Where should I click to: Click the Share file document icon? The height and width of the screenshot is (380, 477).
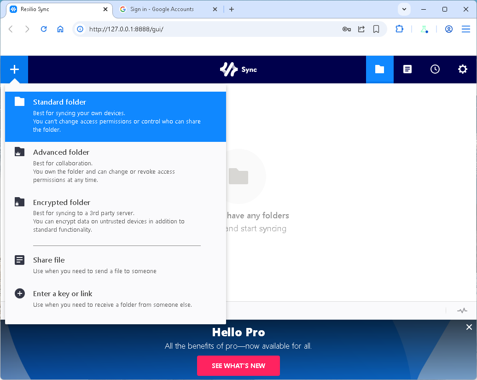pos(19,260)
